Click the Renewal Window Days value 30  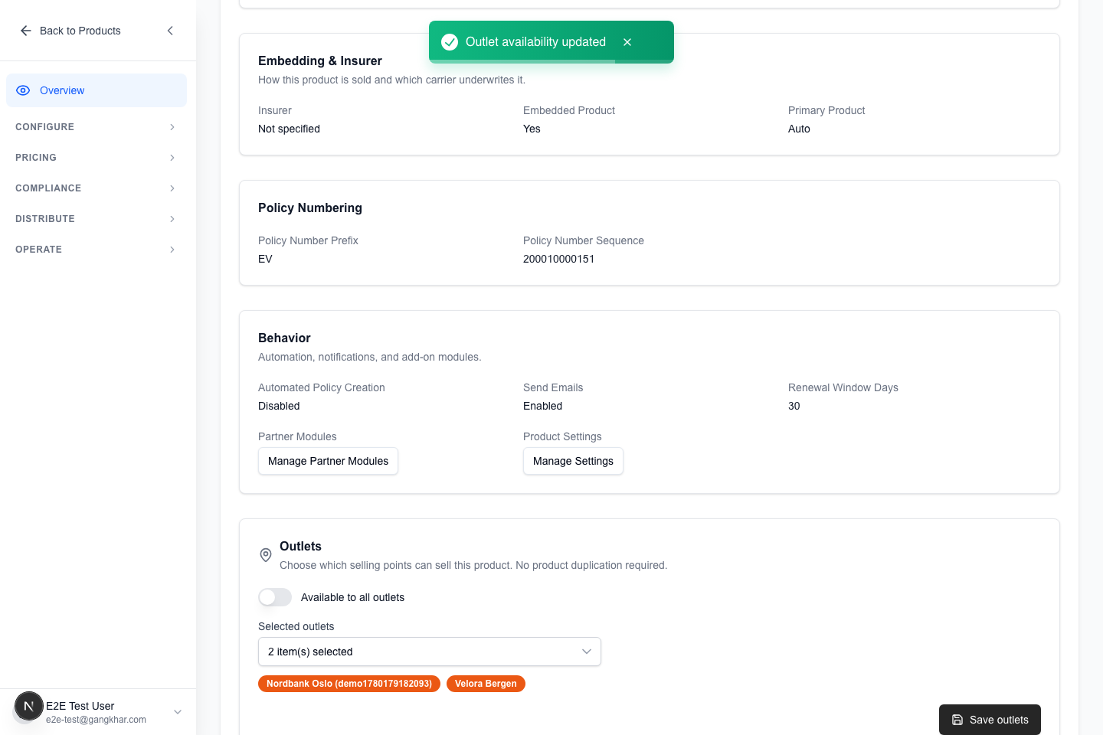pos(794,406)
